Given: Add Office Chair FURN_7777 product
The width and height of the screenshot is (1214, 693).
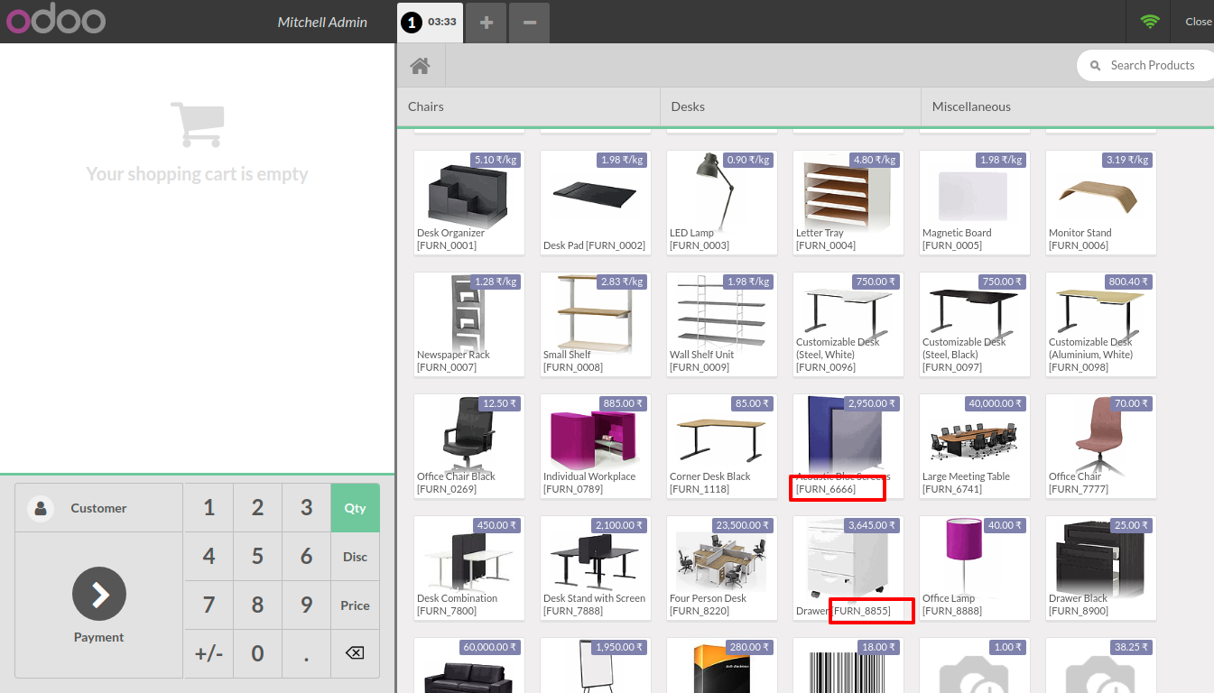Looking at the screenshot, I should 1101,447.
